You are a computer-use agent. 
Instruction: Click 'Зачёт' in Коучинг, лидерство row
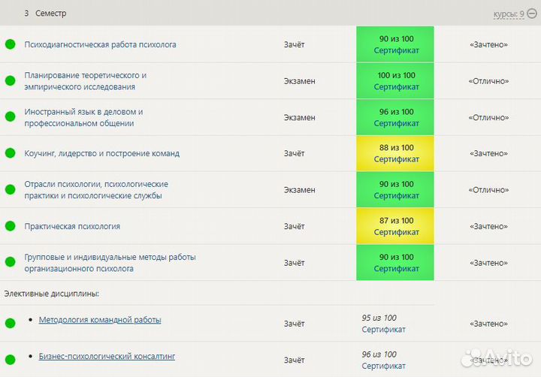294,153
